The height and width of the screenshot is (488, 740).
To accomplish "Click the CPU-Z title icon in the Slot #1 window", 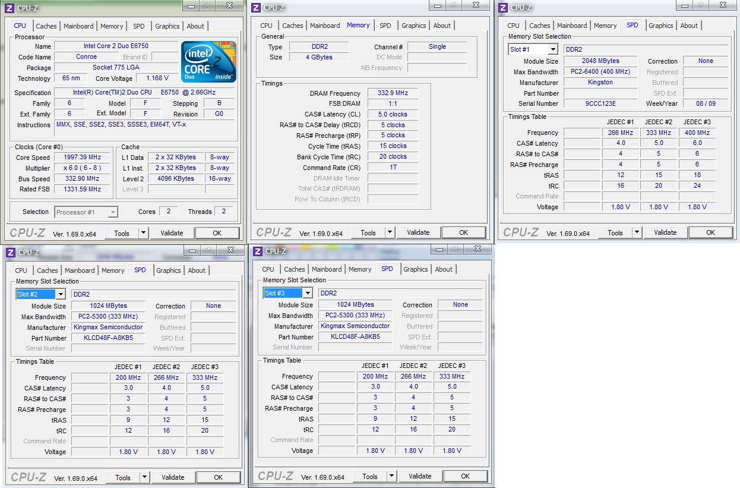I will click(x=503, y=8).
